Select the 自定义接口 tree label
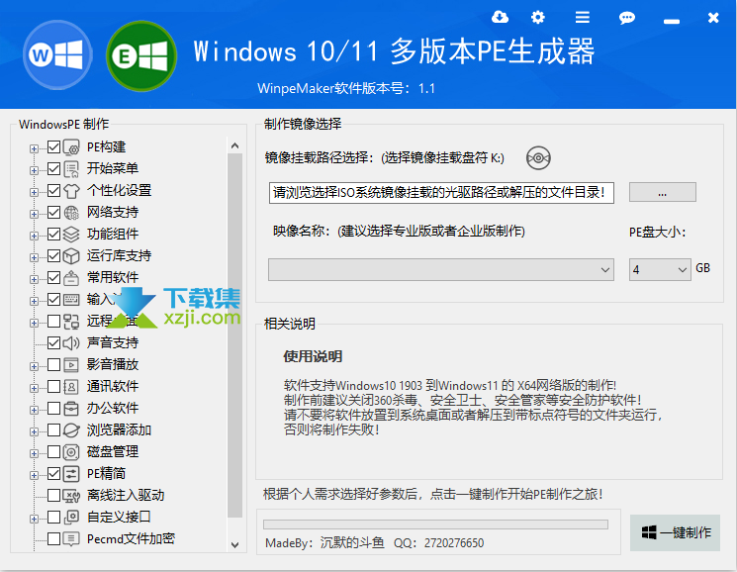737x572 pixels. click(119, 517)
